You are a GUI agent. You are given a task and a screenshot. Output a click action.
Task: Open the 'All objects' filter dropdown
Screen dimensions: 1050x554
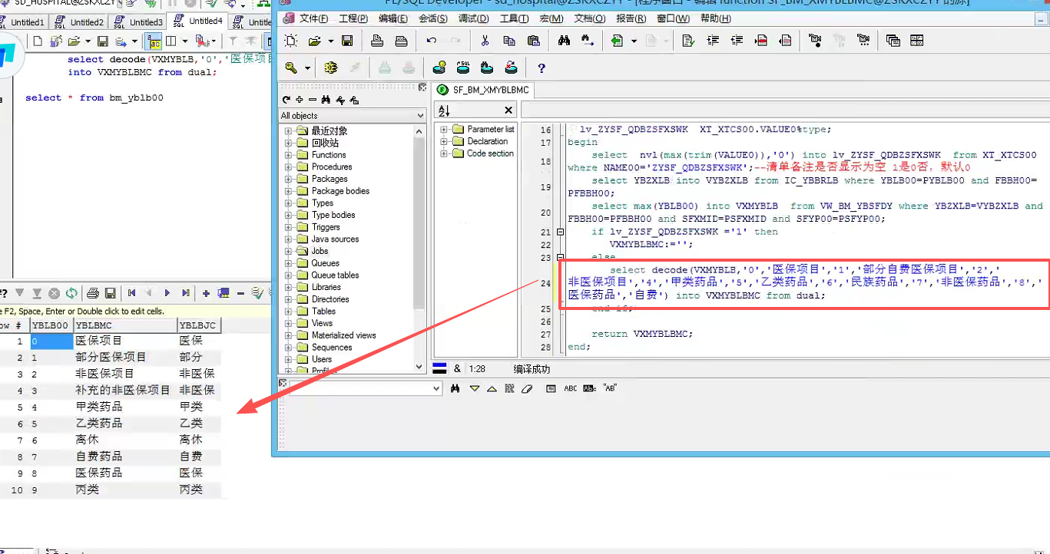pyautogui.click(x=420, y=116)
